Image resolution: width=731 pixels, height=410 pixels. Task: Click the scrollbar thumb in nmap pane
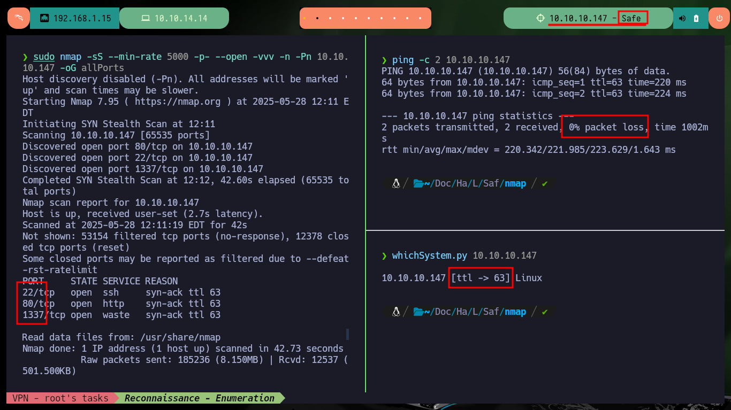[x=347, y=334]
